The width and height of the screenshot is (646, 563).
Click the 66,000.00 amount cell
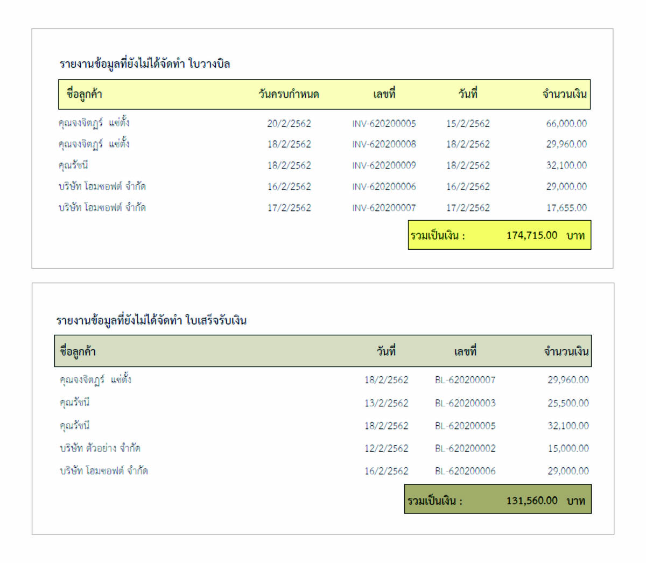[566, 123]
